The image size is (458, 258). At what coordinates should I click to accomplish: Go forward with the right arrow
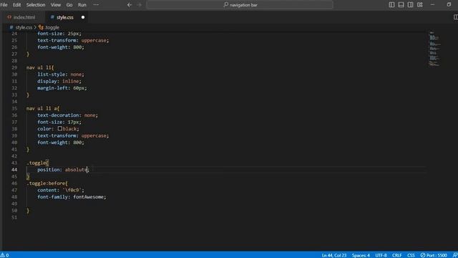[x=140, y=5]
